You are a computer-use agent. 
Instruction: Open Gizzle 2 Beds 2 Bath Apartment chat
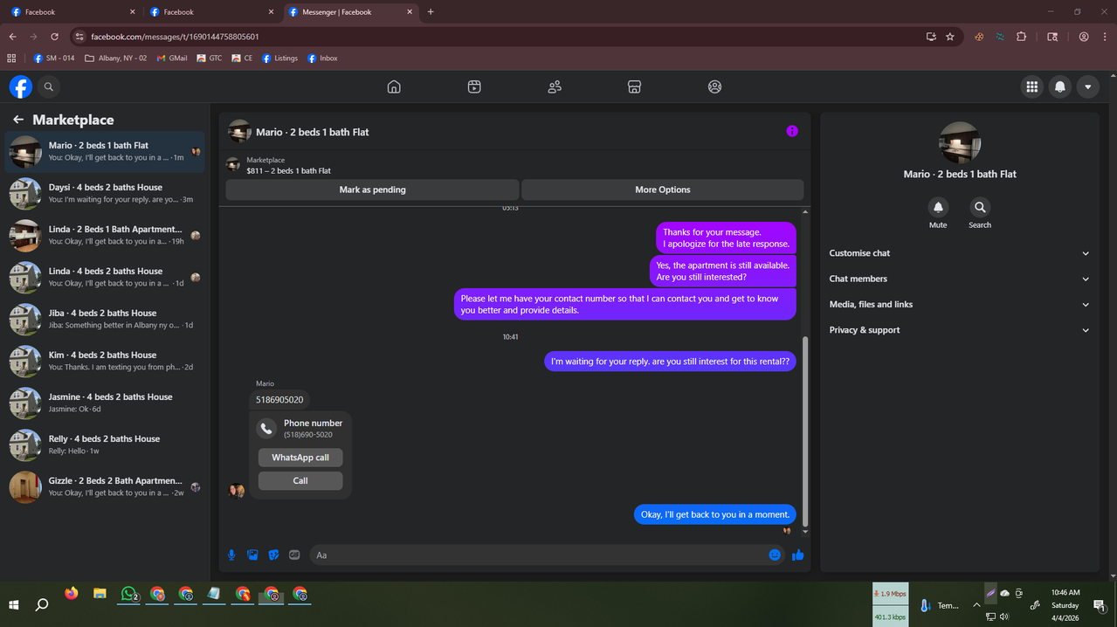[x=105, y=487]
